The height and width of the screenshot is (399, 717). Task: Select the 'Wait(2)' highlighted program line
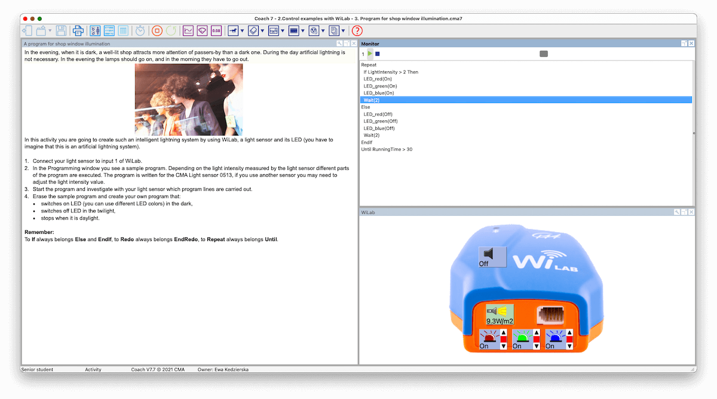pos(372,100)
